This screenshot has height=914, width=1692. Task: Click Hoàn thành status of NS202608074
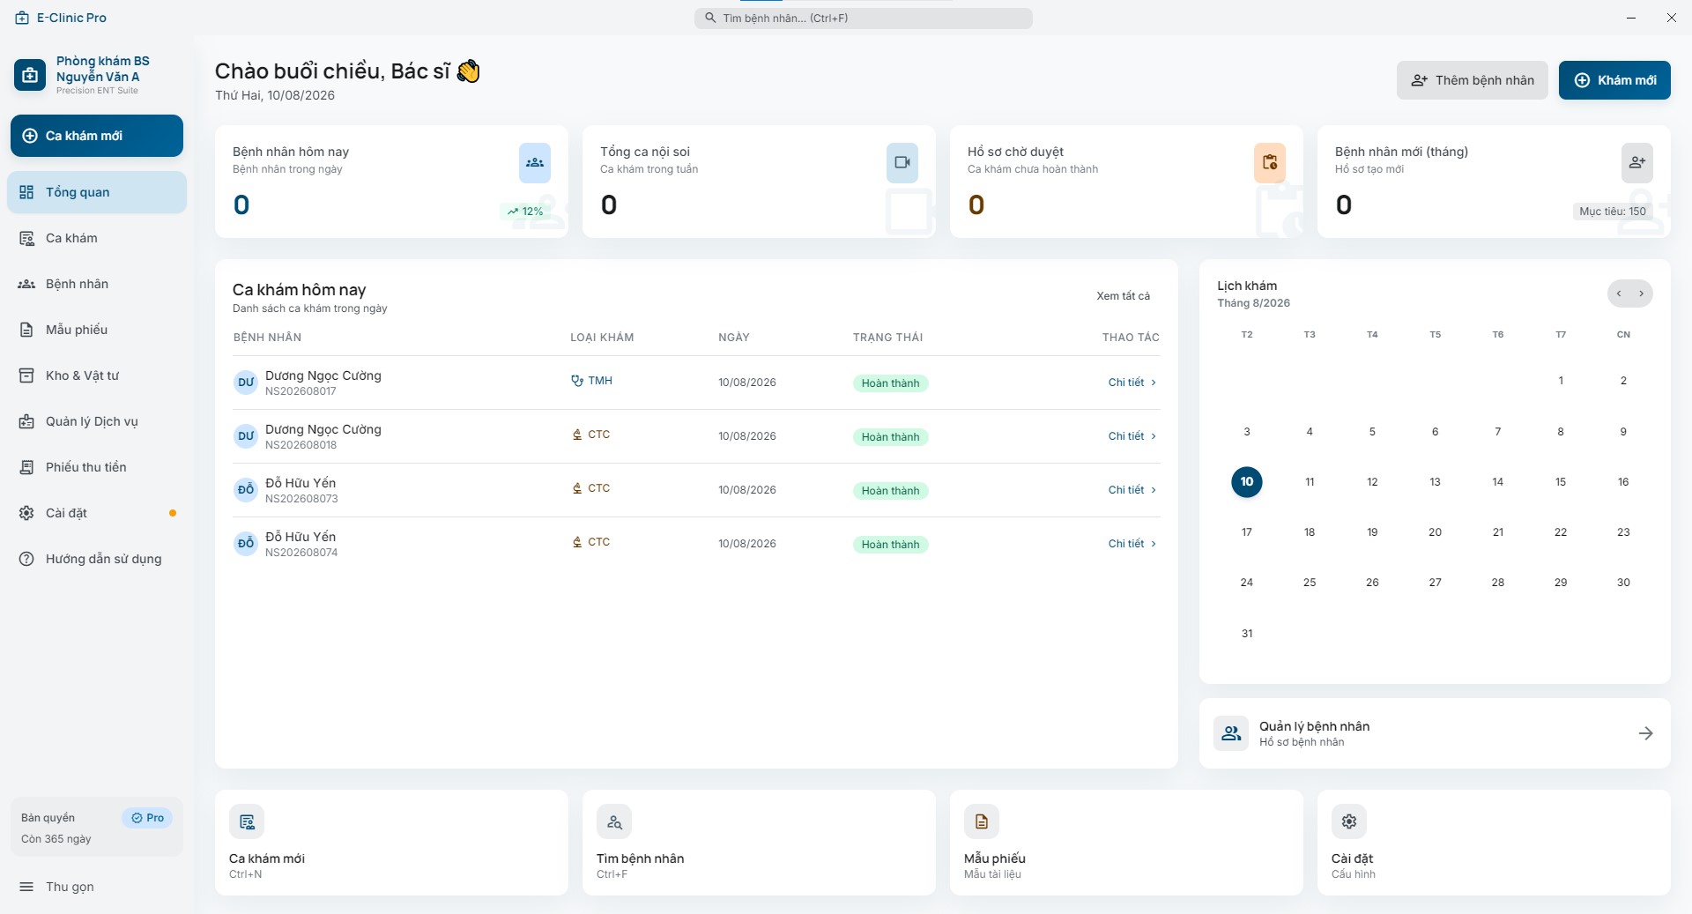(x=890, y=545)
